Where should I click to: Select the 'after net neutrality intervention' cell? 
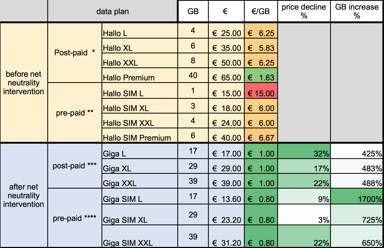point(24,195)
